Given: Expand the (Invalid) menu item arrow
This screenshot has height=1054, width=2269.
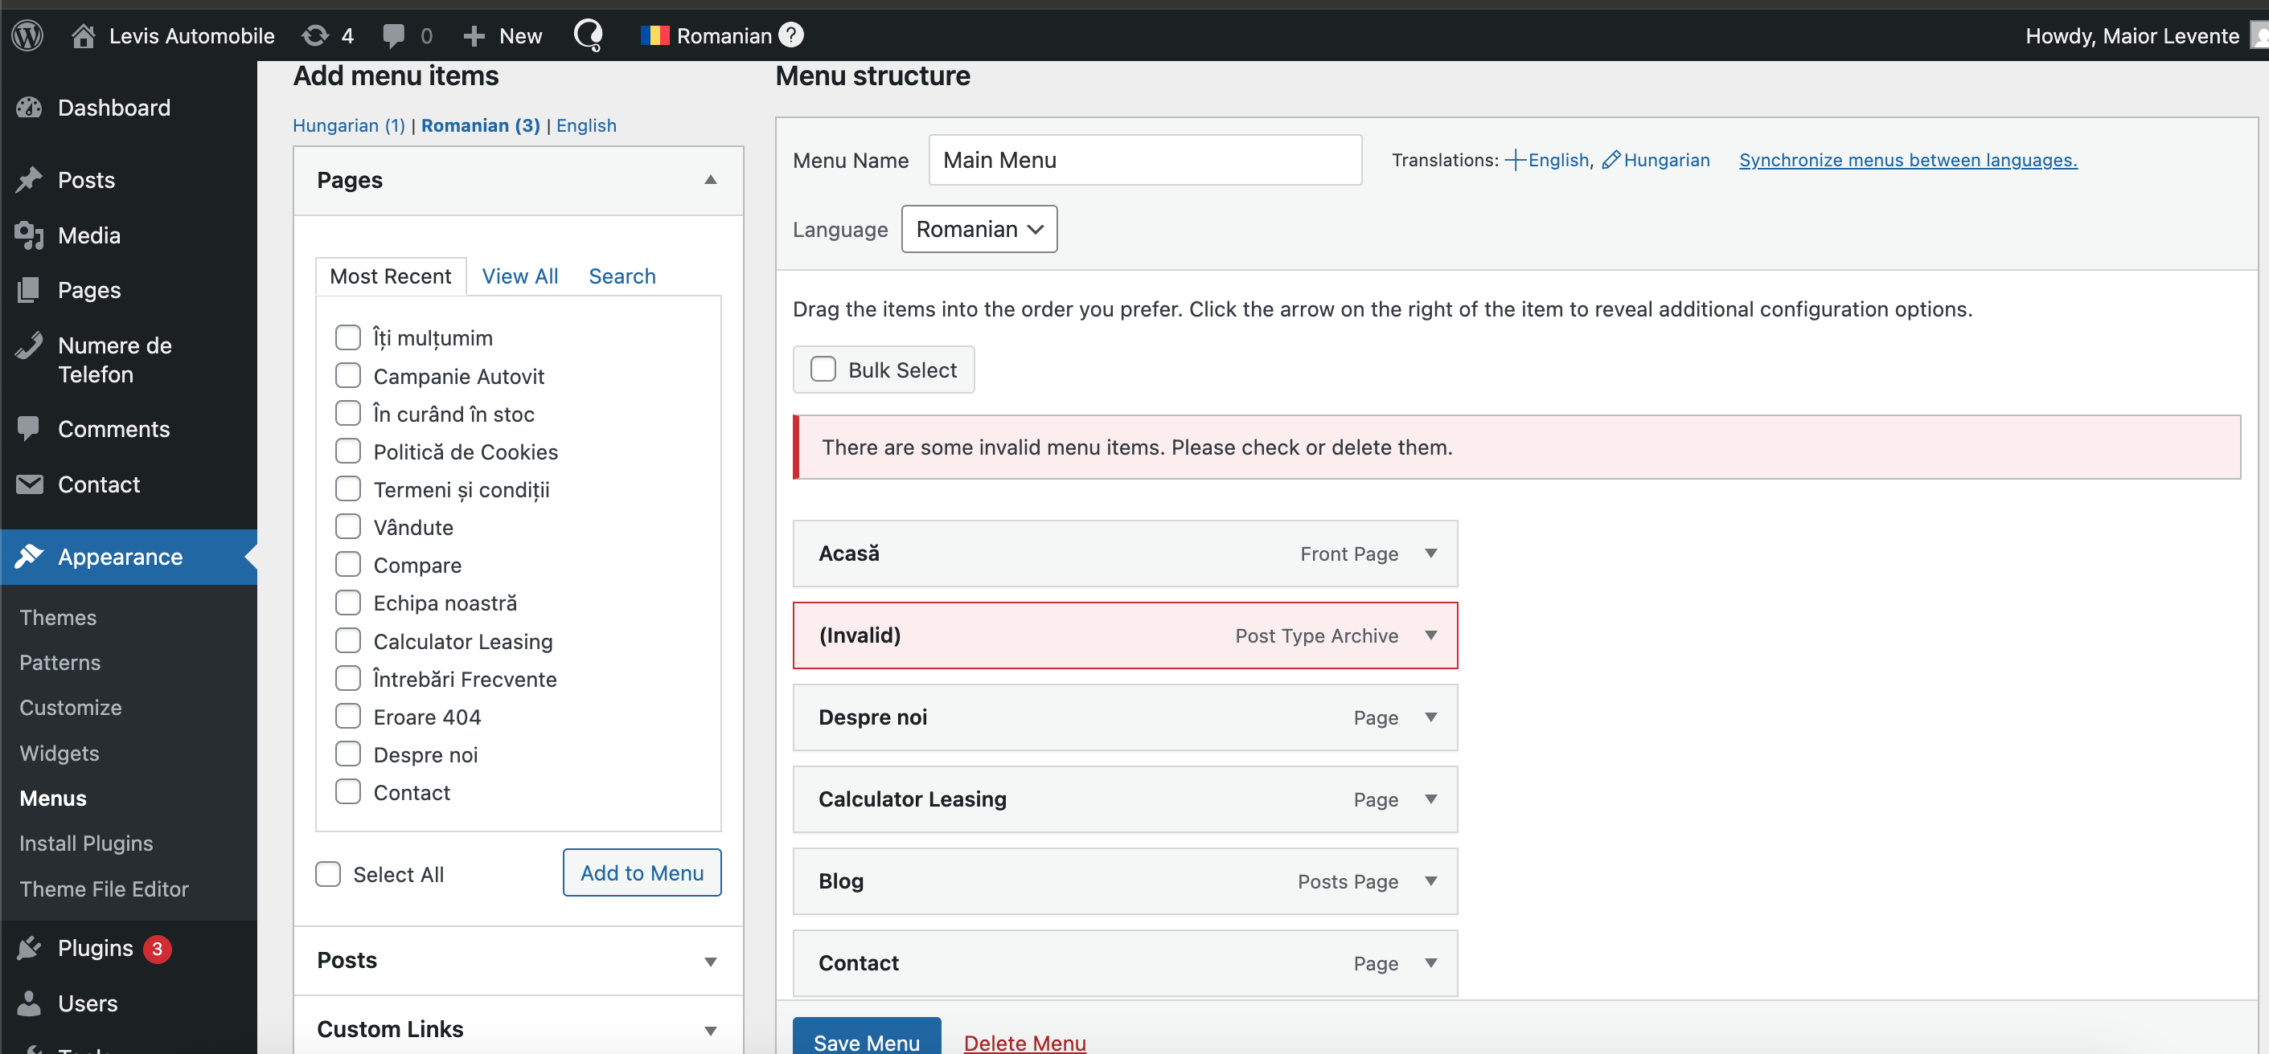Looking at the screenshot, I should point(1430,635).
